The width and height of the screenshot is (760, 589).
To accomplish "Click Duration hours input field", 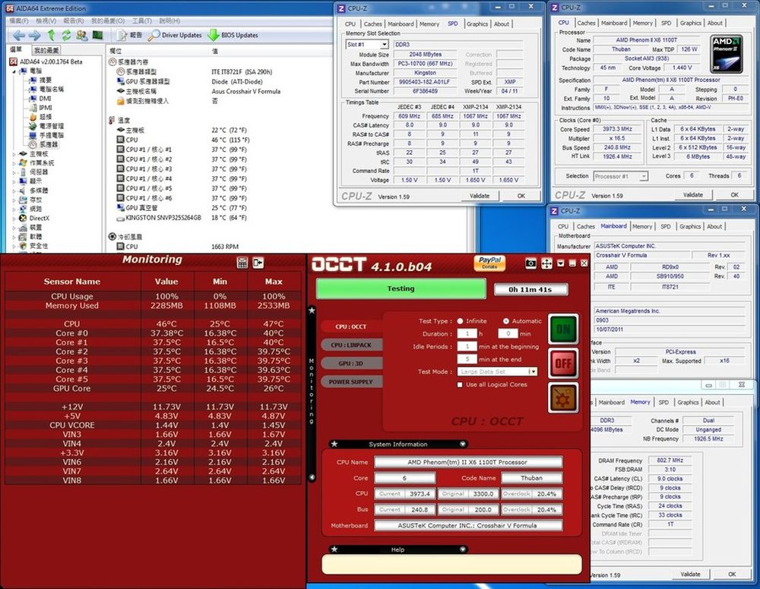I will (467, 333).
